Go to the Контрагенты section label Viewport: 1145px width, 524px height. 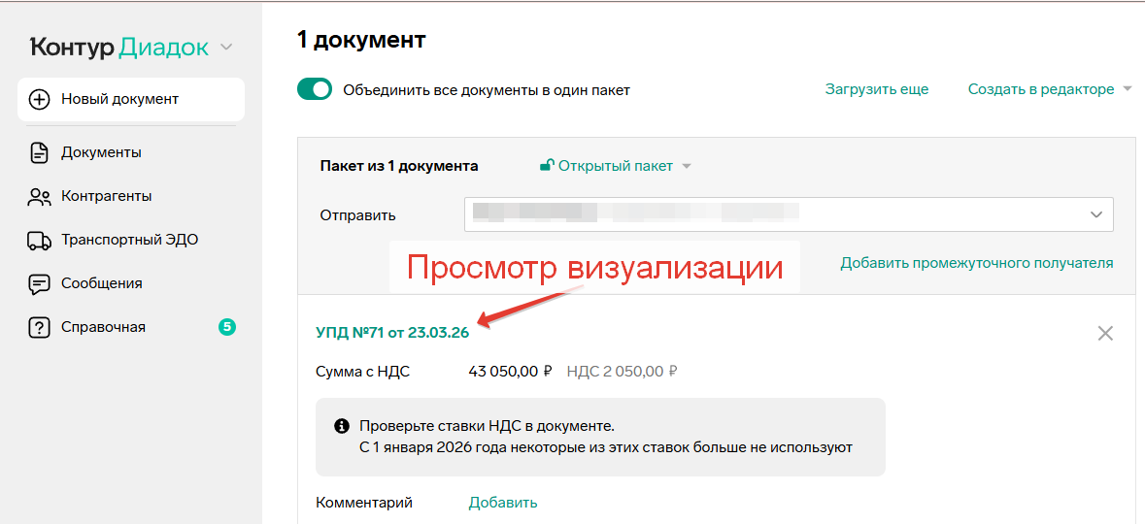point(107,196)
